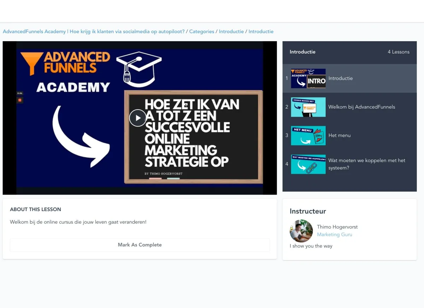This screenshot has height=308, width=424.
Task: Click the Introductie playlist header title
Action: pyautogui.click(x=302, y=52)
